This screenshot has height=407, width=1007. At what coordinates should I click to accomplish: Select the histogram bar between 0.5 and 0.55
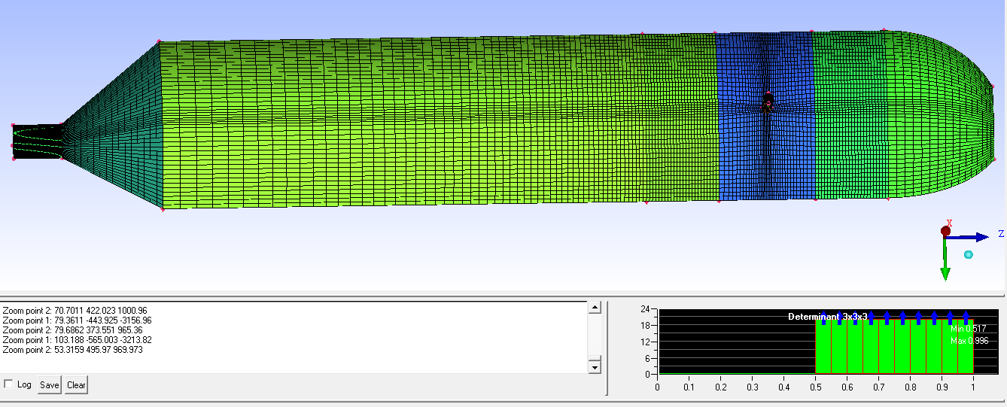click(823, 346)
